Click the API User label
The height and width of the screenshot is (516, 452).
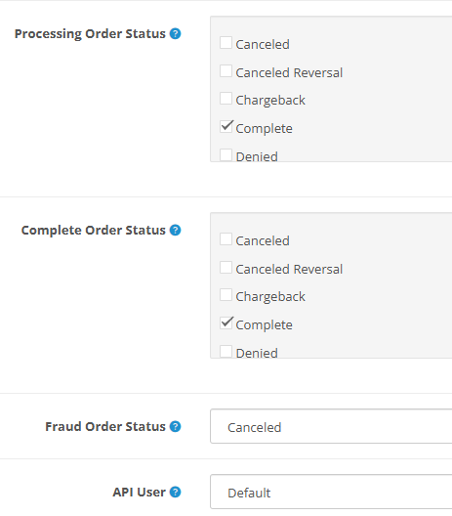tap(139, 492)
